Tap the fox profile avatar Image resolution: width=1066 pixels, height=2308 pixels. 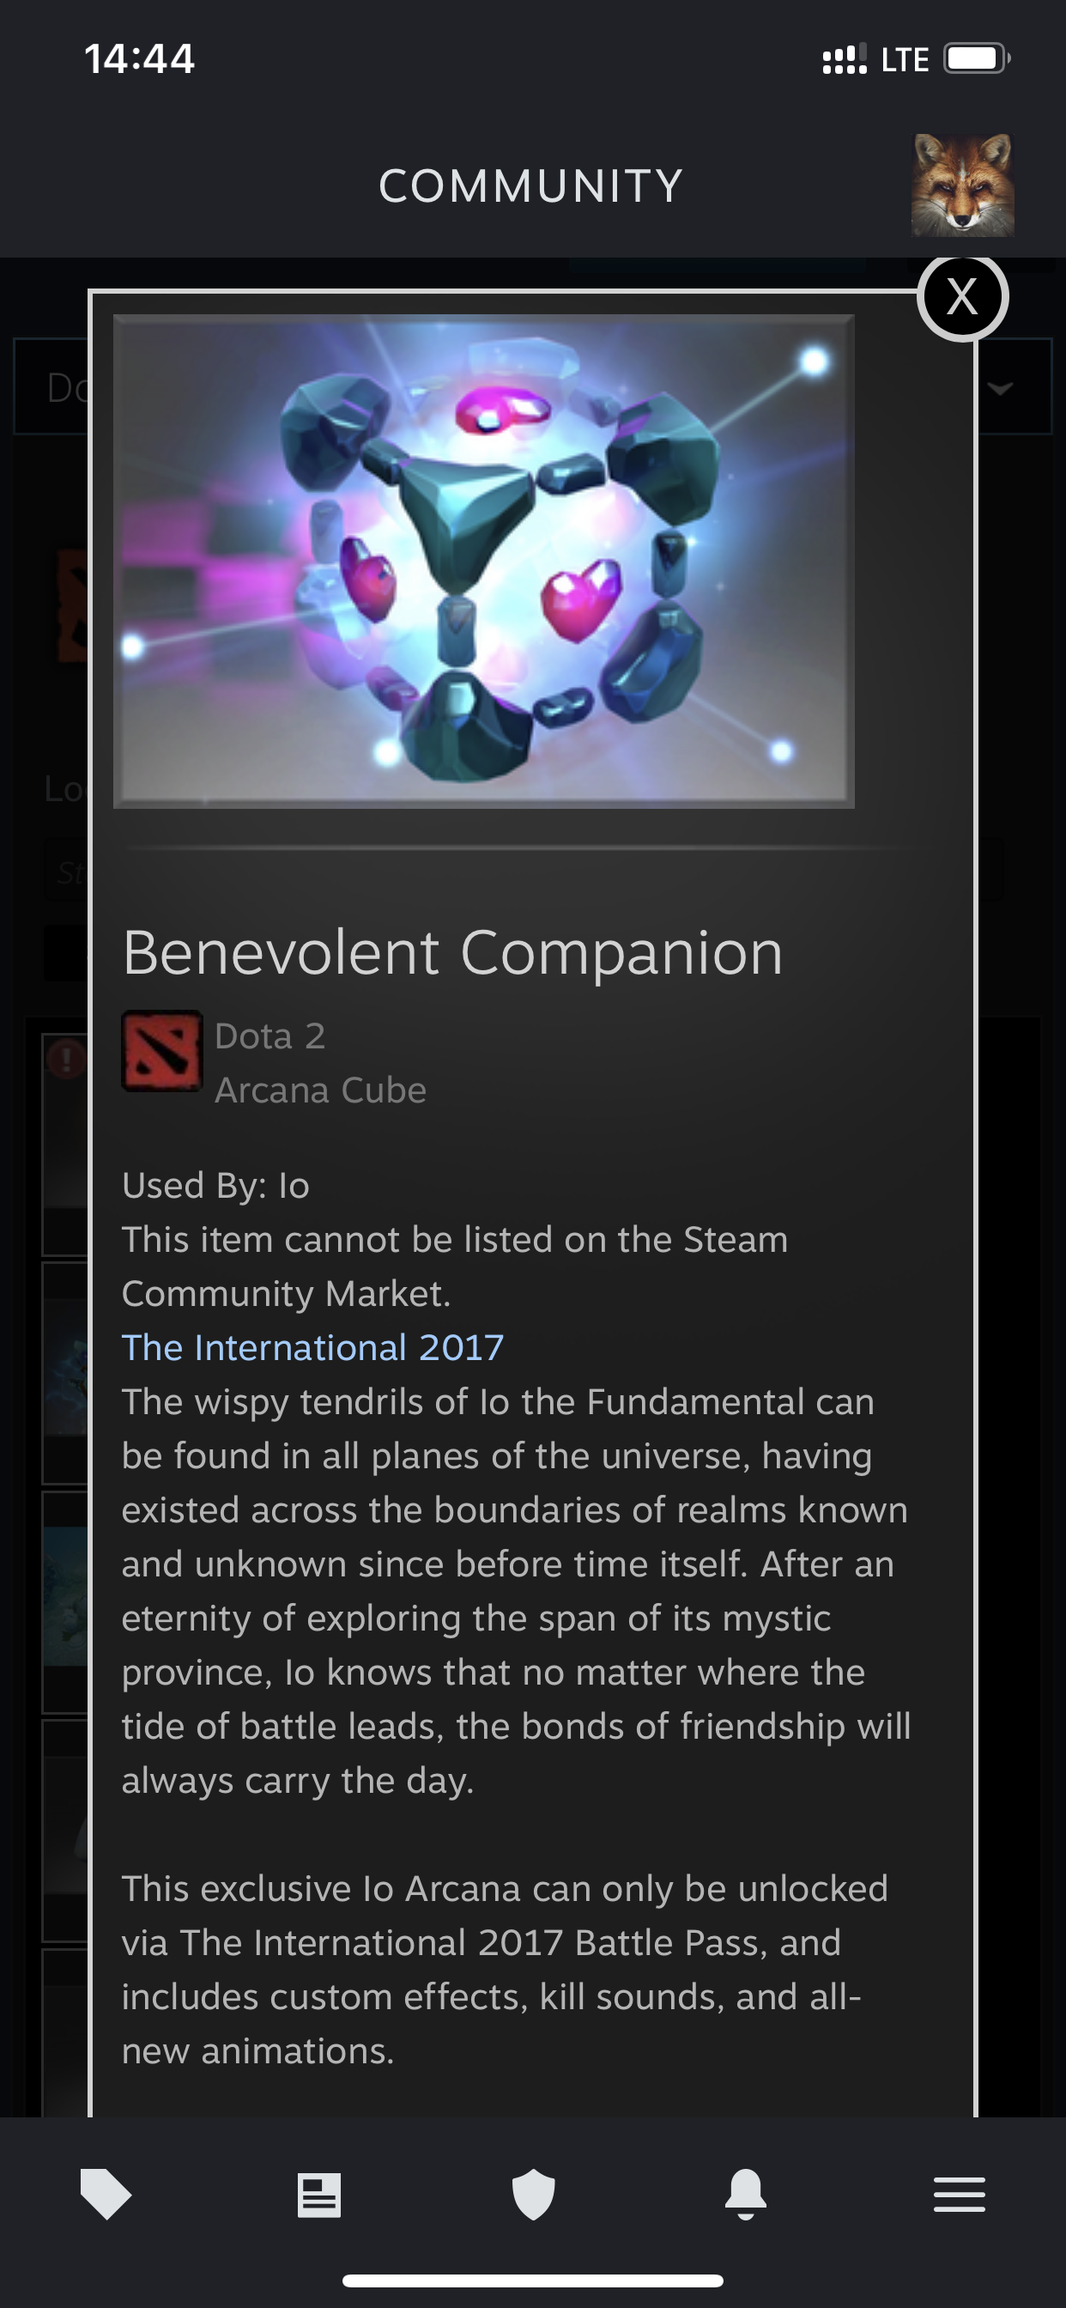pos(962,185)
